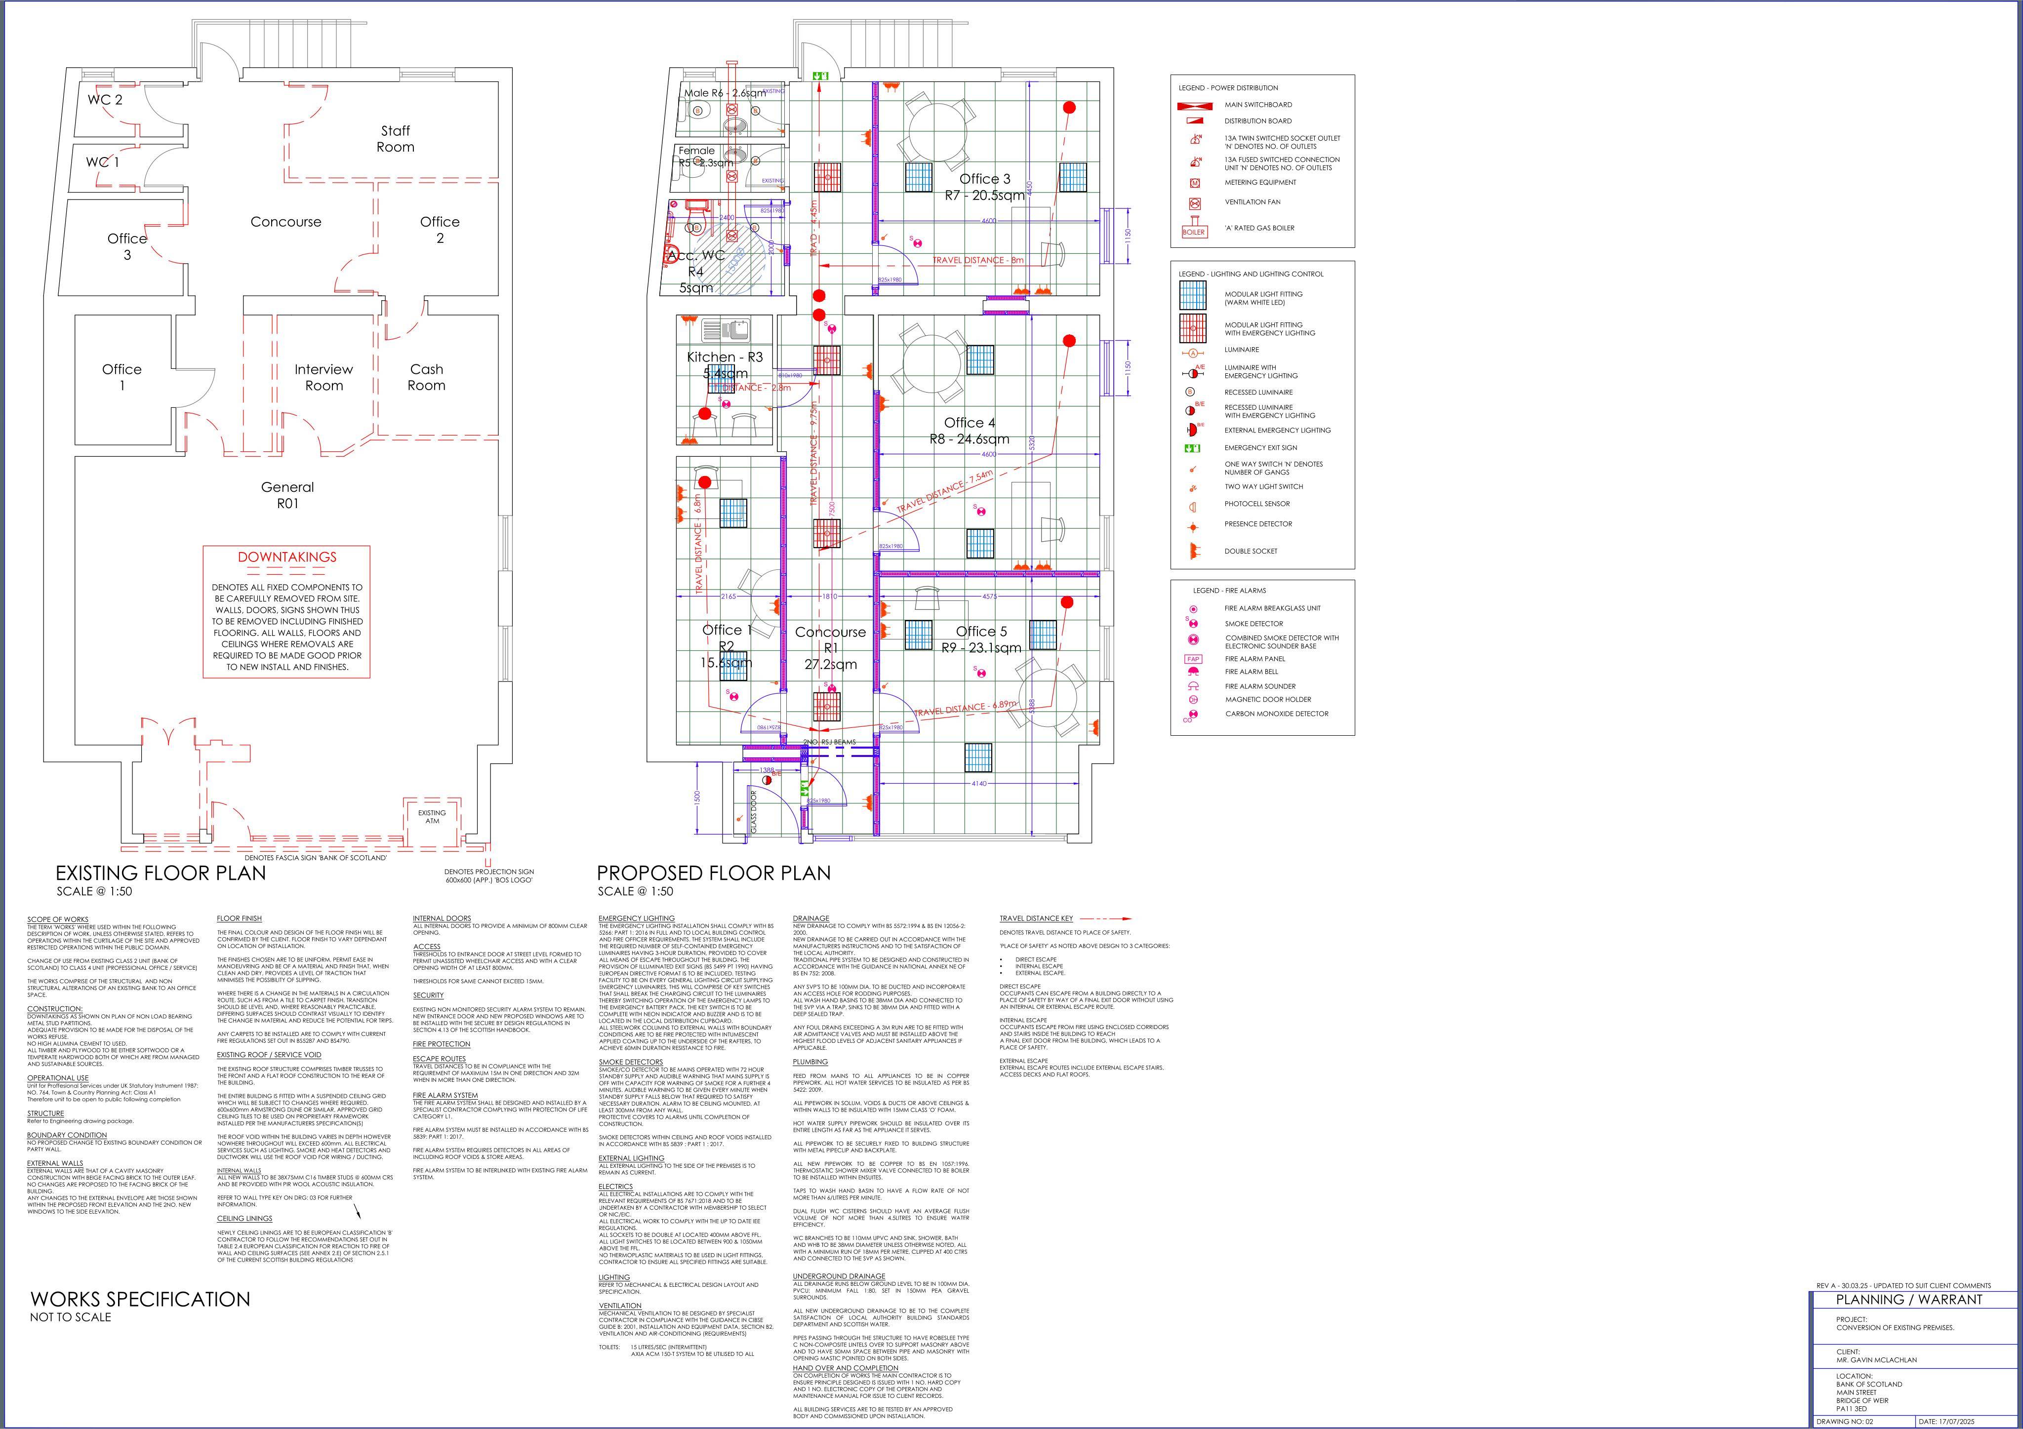This screenshot has height=1429, width=2023.
Task: Select the 'WORKS SPECIFICATION' heading
Action: (x=140, y=1300)
